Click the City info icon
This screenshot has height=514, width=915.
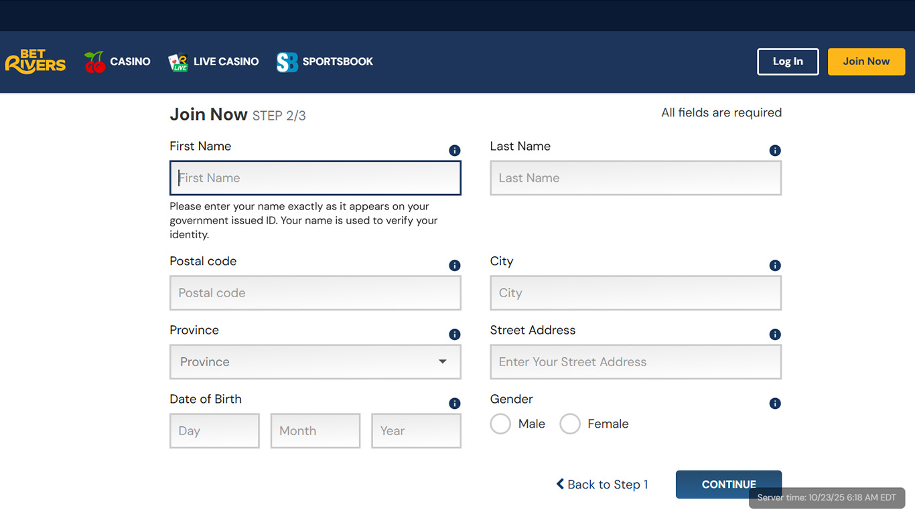pos(775,266)
